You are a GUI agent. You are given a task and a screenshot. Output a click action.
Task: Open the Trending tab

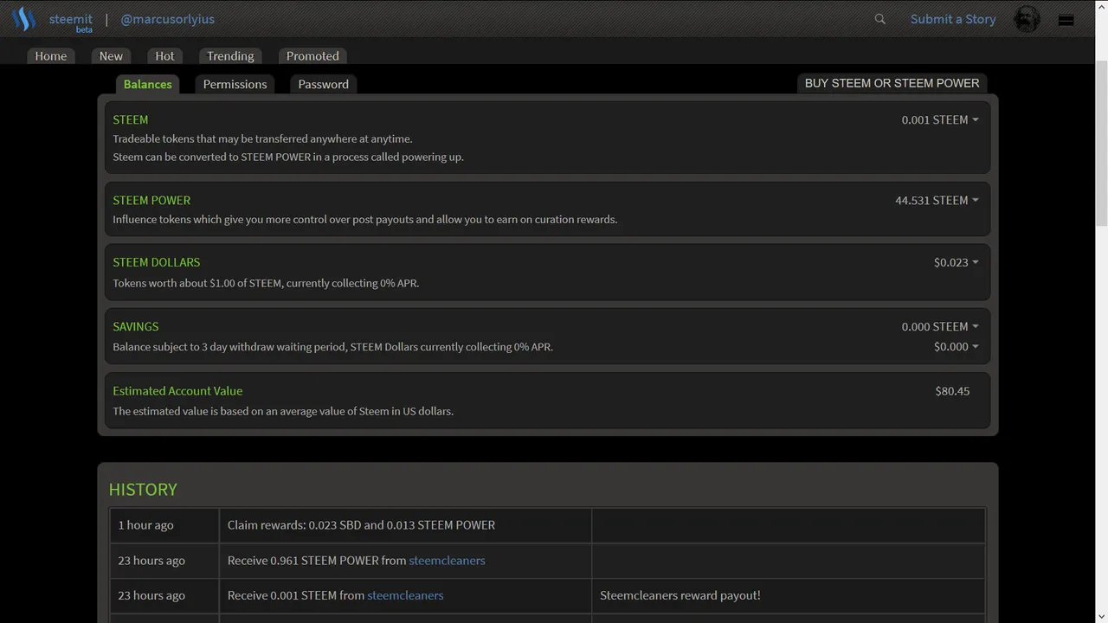[230, 55]
